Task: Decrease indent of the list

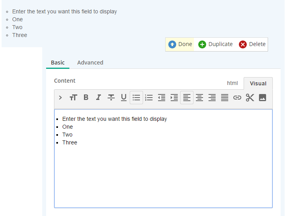Action: [162, 98]
